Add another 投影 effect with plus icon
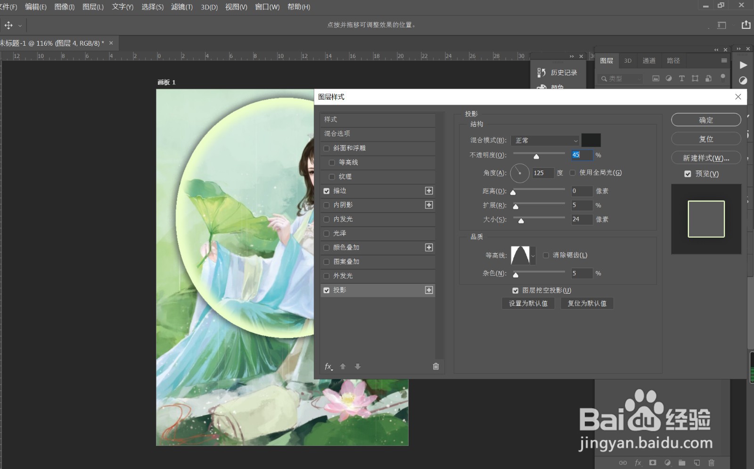 click(429, 290)
